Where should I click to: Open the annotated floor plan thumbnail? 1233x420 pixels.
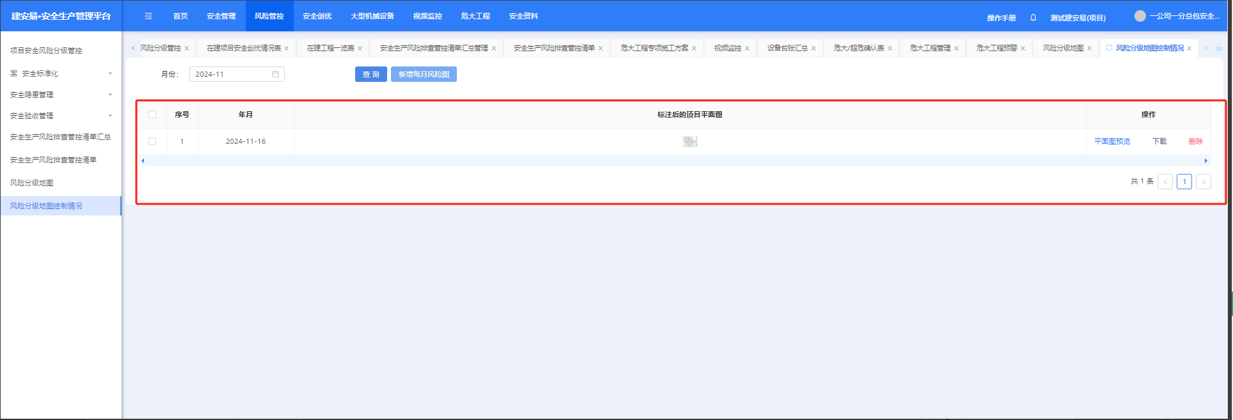pos(689,141)
